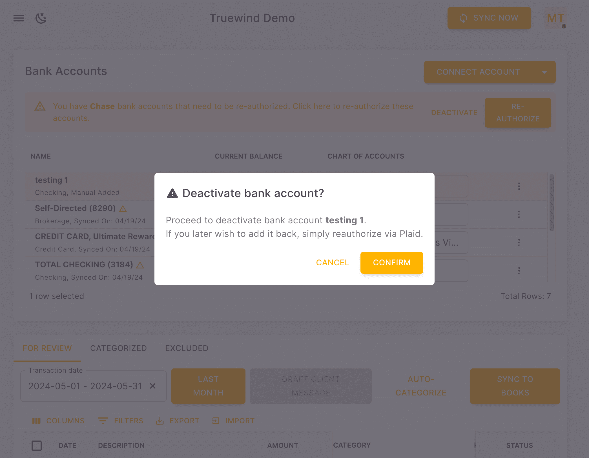Confirm deactivating the testing 1 account
The image size is (589, 458).
pos(392,263)
